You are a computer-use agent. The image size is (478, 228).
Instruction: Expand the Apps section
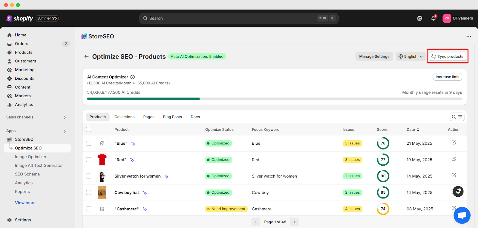65,131
